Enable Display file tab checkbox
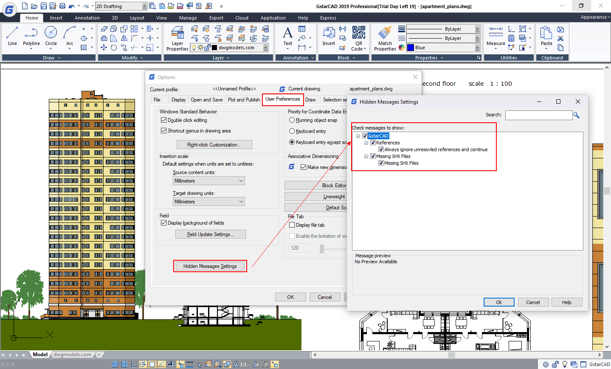The image size is (611, 369). (x=292, y=225)
